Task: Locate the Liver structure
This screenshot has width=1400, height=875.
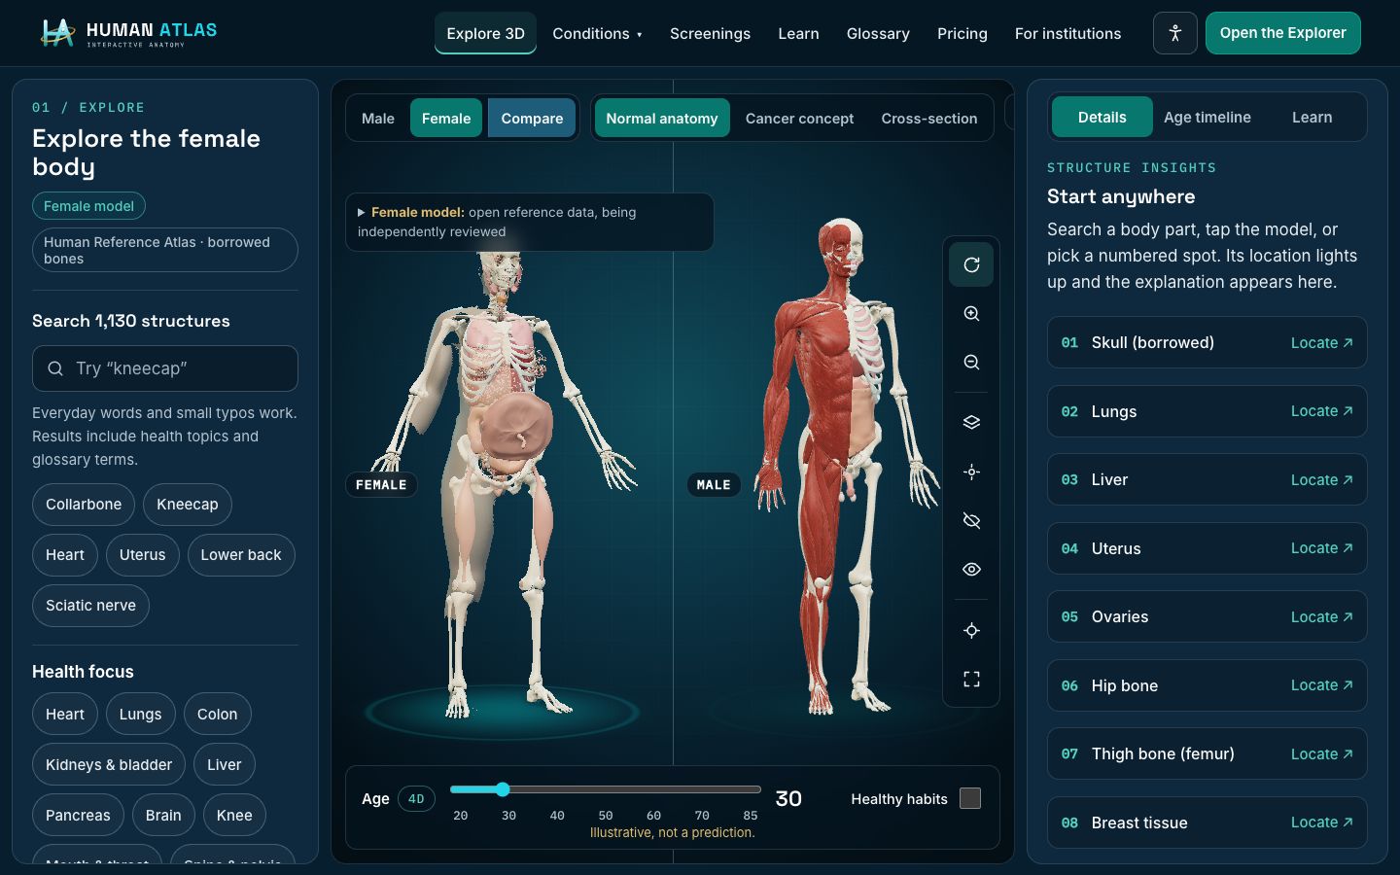Action: tap(1321, 480)
